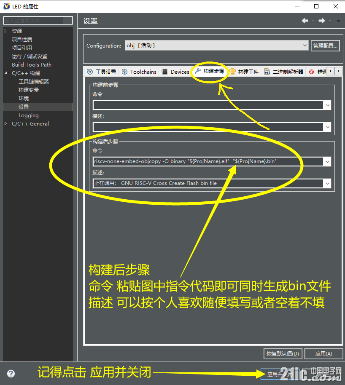Expand the C/C++ General tree node

(5, 124)
